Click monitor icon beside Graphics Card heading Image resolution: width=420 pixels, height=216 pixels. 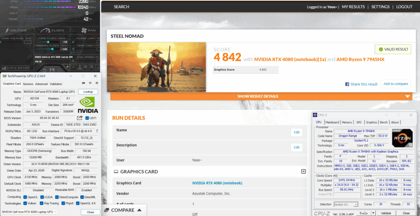click(x=116, y=172)
